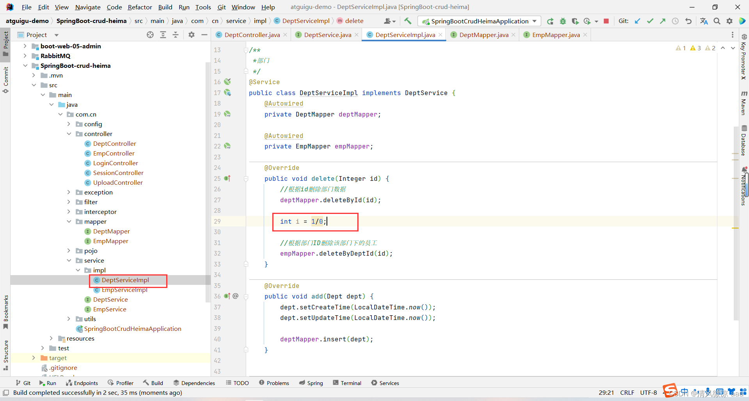Stop the running application
Image resolution: width=749 pixels, height=401 pixels.
[606, 21]
